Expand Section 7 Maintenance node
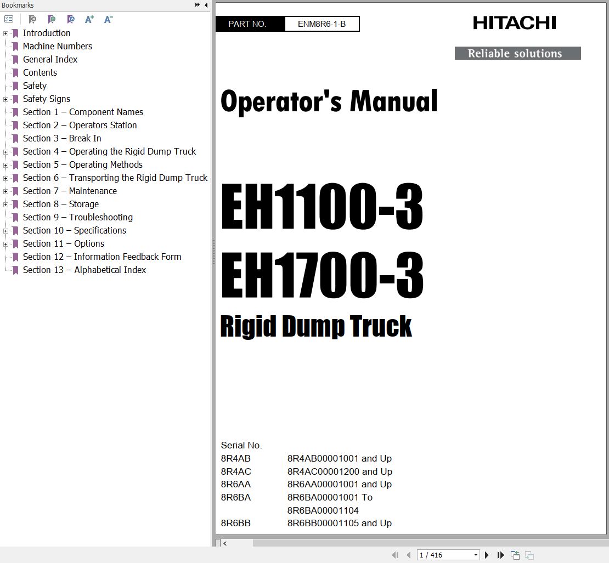609x563 pixels. [5, 191]
